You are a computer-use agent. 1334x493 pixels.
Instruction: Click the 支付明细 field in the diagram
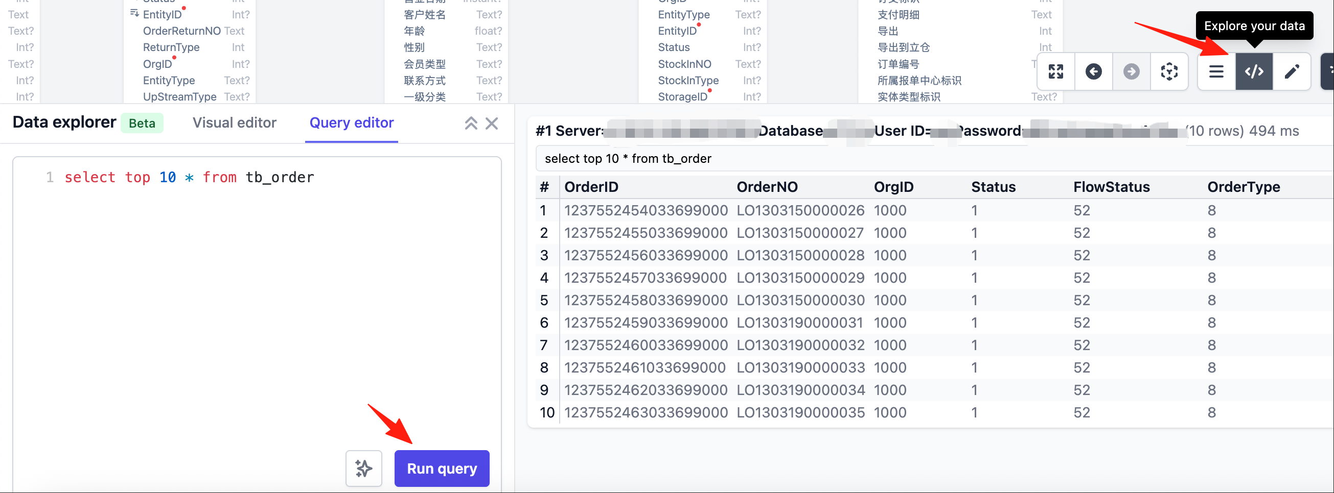pos(898,14)
